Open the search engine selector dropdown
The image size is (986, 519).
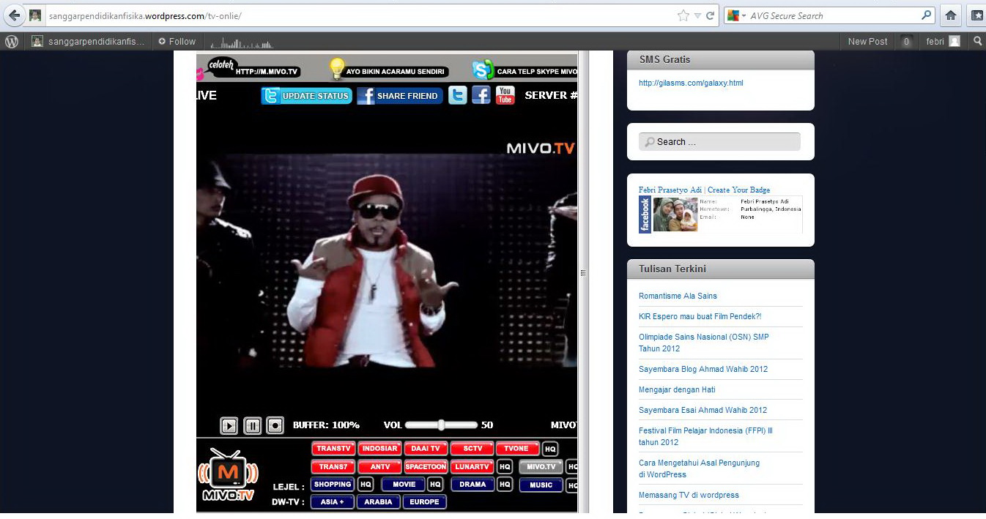pos(736,15)
